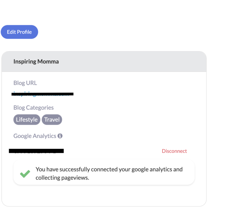Click the Inspiring Momma blog title

point(36,61)
